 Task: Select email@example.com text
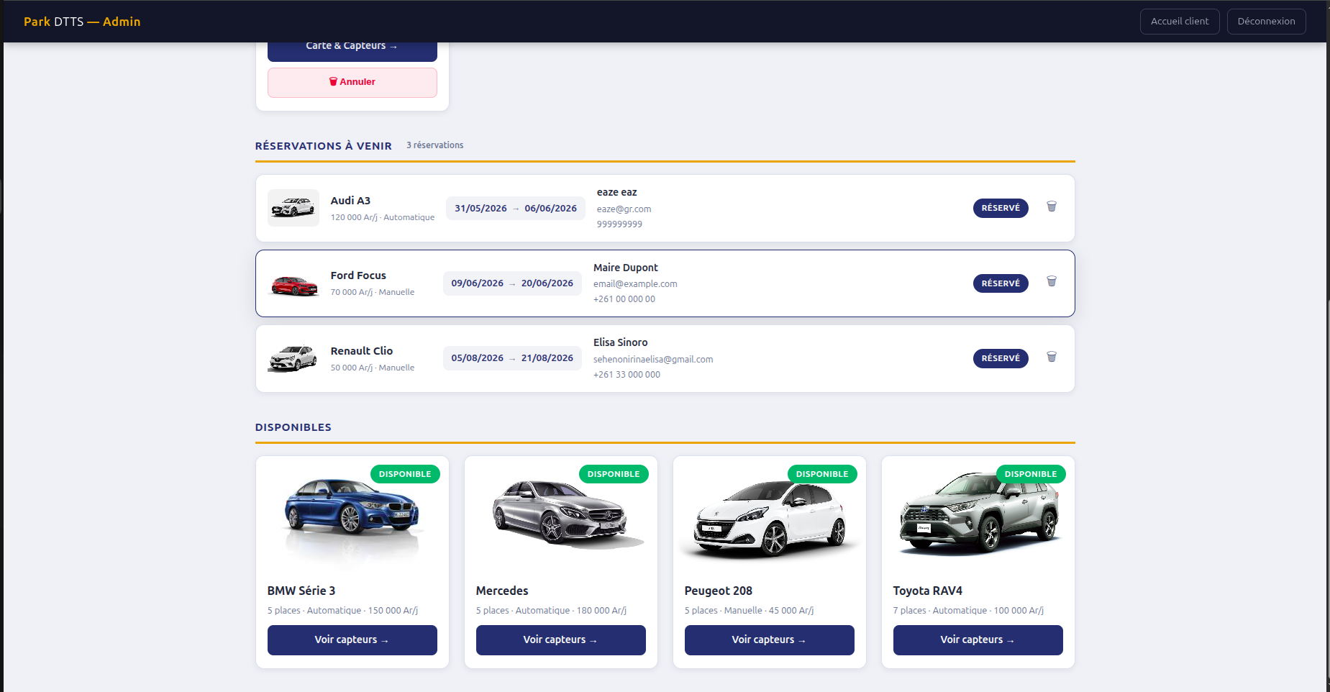[x=635, y=284]
